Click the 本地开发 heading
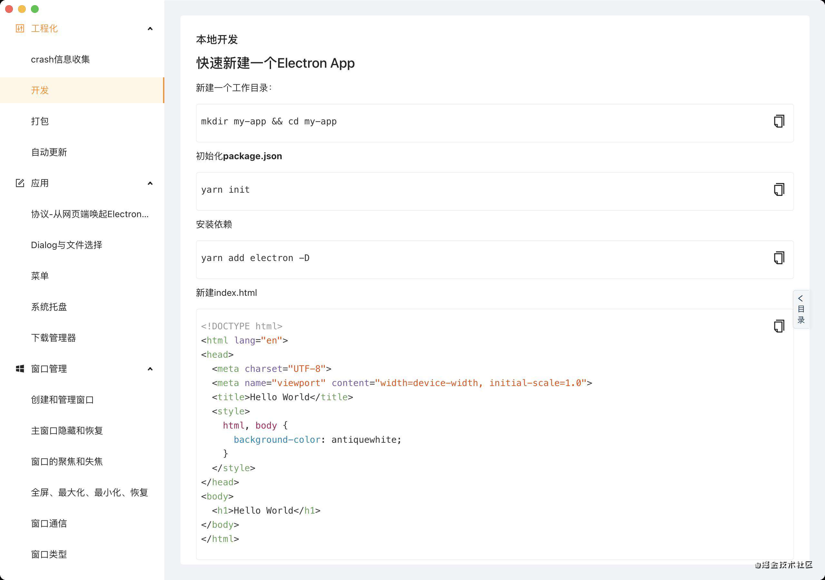This screenshot has height=580, width=825. tap(217, 40)
